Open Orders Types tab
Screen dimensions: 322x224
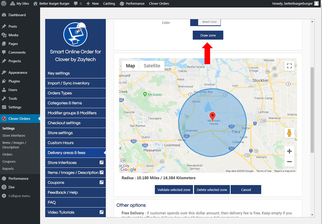tap(75, 93)
